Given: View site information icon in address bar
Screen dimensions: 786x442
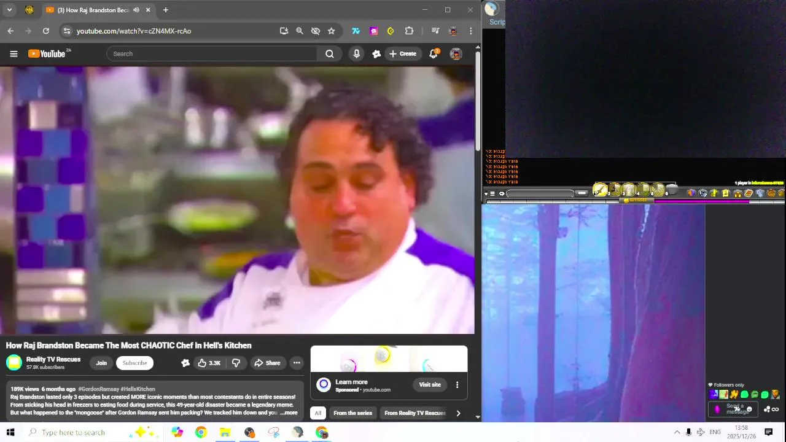Looking at the screenshot, I should click(67, 31).
